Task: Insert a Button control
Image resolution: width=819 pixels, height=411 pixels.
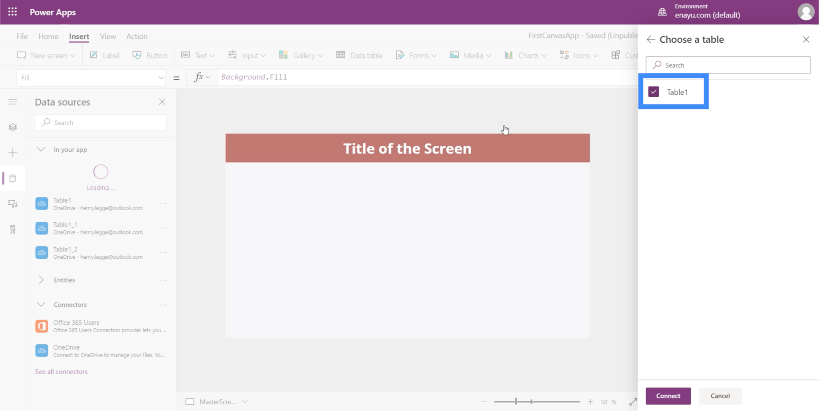Action: click(150, 55)
